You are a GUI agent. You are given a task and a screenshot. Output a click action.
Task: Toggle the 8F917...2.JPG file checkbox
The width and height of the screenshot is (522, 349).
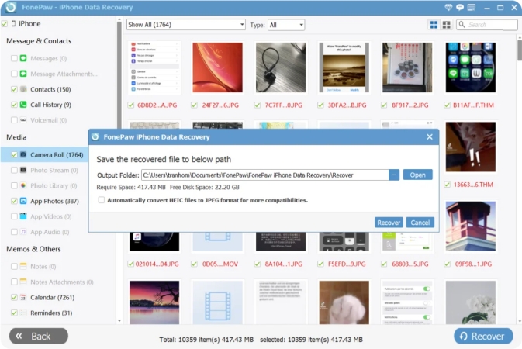pyautogui.click(x=384, y=105)
